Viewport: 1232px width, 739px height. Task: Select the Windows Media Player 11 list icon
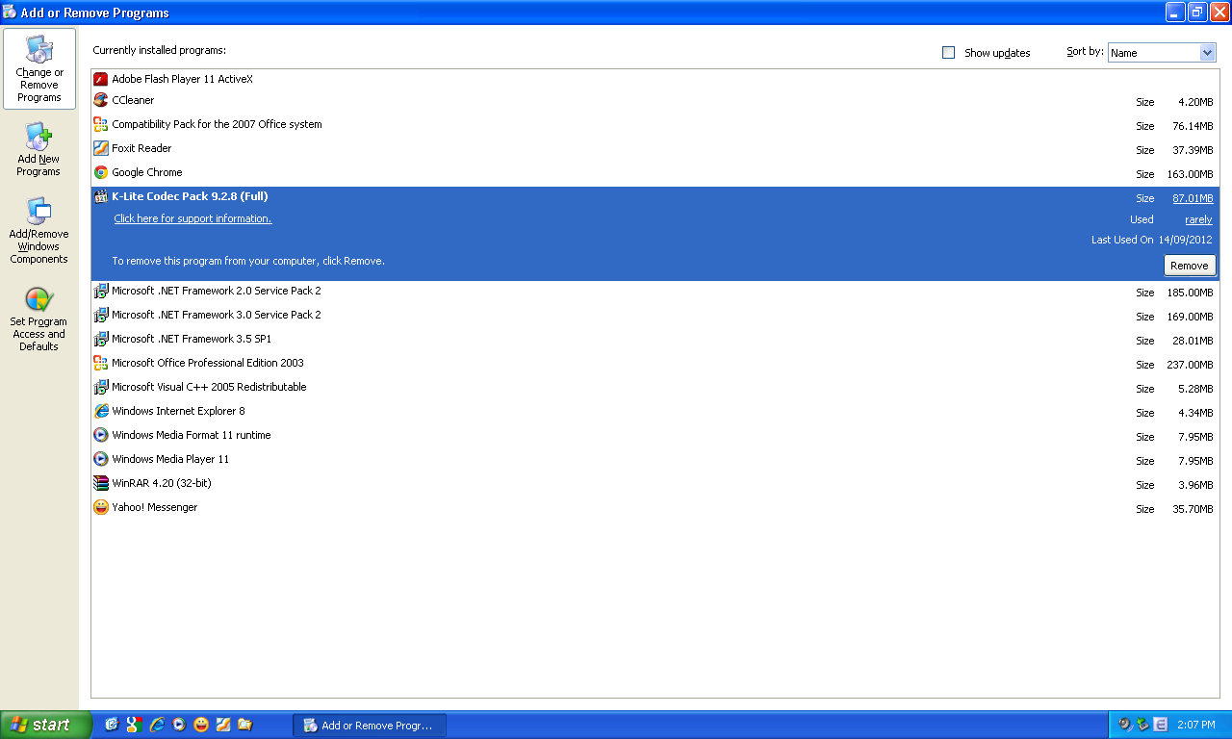101,459
